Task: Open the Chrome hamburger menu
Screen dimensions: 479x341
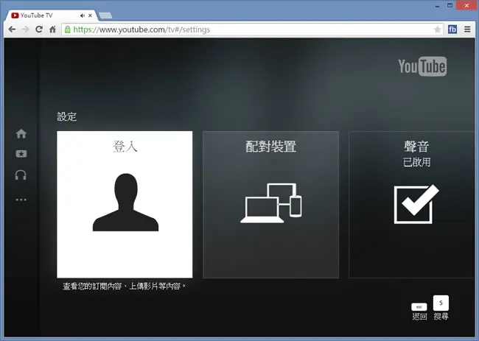Action: coord(467,29)
